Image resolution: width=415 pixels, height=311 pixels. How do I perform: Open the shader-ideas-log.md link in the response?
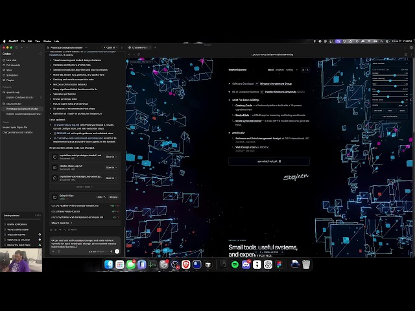66,125
